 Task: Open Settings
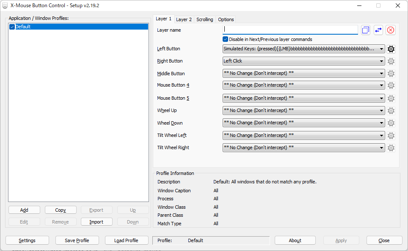27,240
